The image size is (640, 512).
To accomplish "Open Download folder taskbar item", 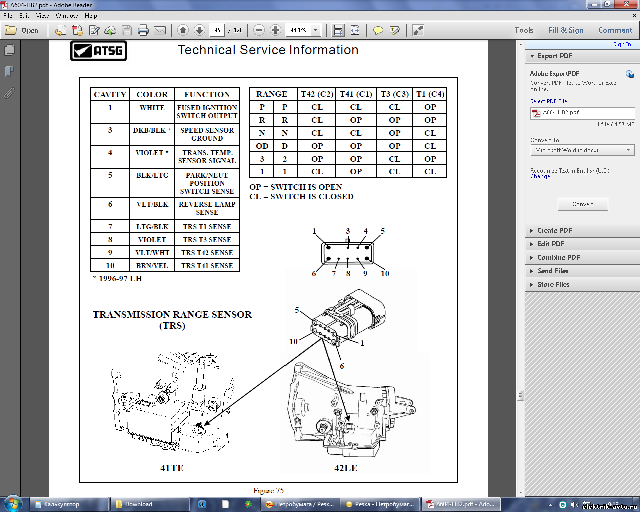I will (x=150, y=504).
